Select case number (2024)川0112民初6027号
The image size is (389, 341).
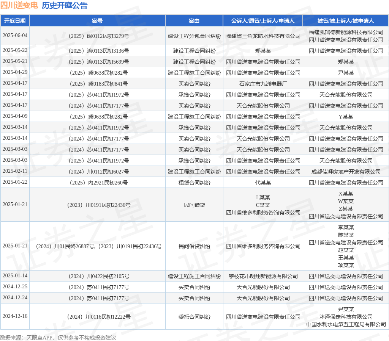point(99,172)
